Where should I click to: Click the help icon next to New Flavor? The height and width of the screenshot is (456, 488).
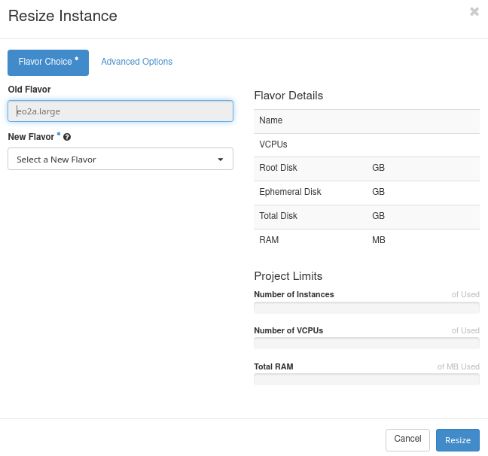[x=67, y=137]
